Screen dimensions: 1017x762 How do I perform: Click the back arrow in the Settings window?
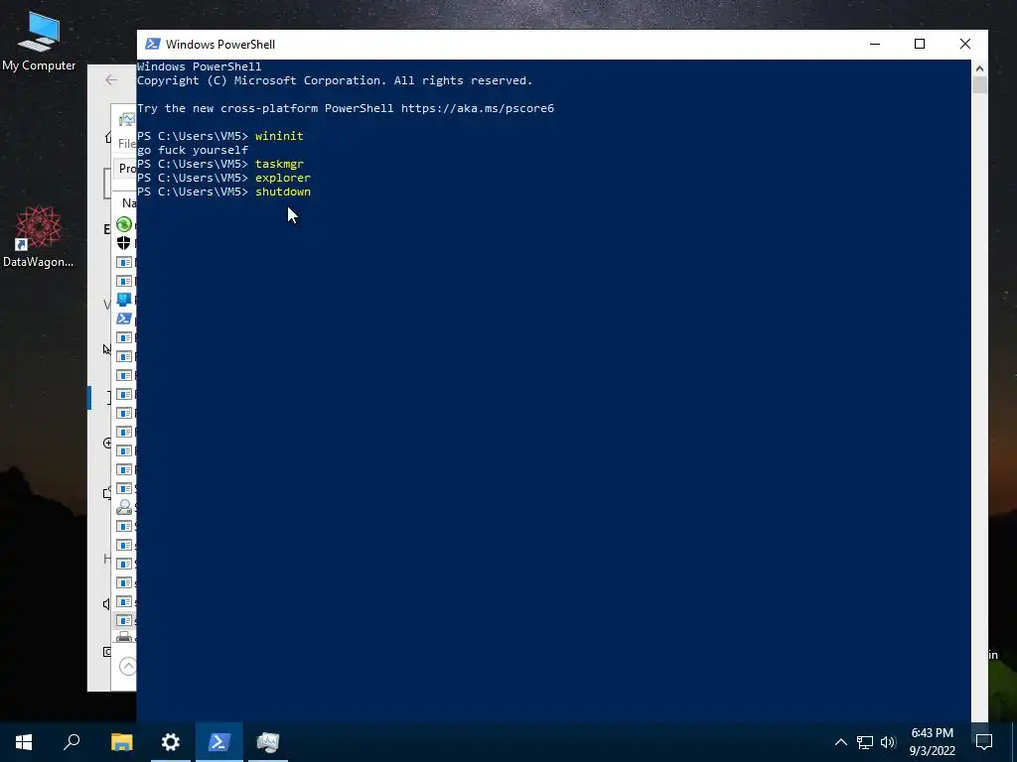point(111,79)
